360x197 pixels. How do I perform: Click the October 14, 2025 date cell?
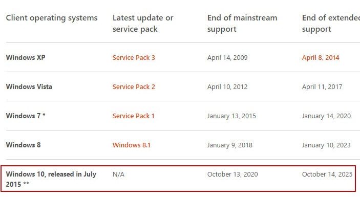click(x=327, y=174)
